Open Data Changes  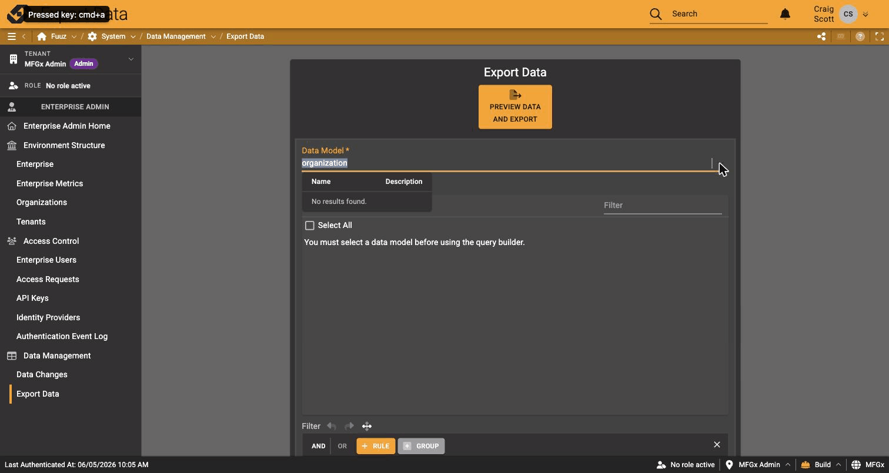tap(42, 374)
